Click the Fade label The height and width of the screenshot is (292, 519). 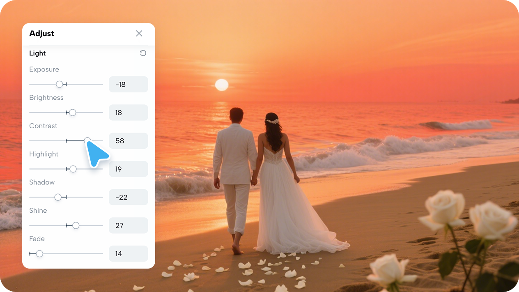point(37,239)
